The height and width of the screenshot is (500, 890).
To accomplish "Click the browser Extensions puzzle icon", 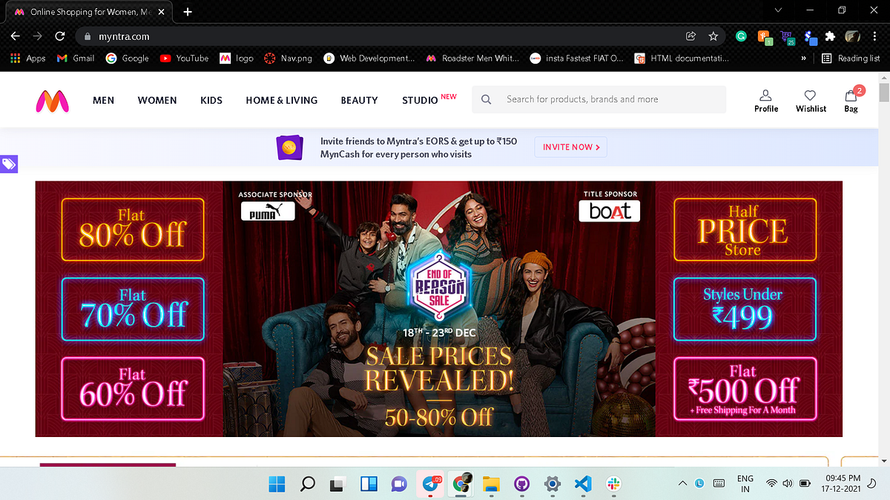I will [x=830, y=36].
